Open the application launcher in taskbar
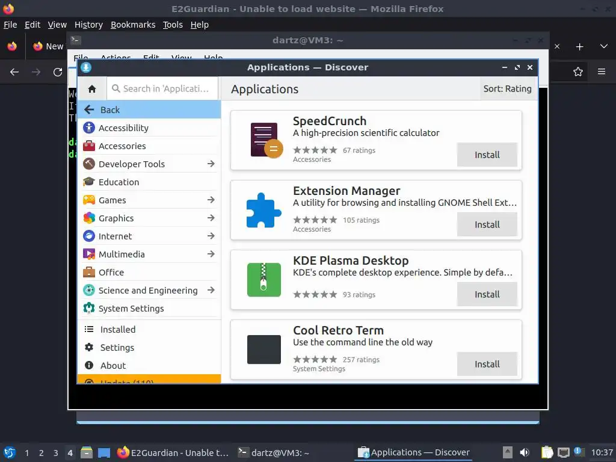The image size is (616, 462). tap(10, 452)
